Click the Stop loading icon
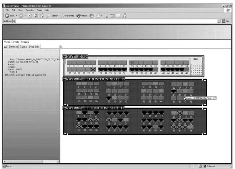This screenshot has width=235, height=169. (30, 16)
